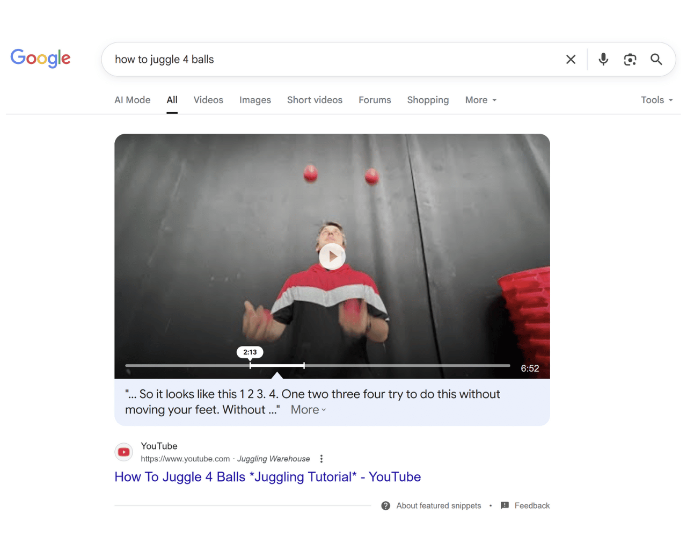Play the juggling tutorial video
Screen dimensions: 687x550
332,256
